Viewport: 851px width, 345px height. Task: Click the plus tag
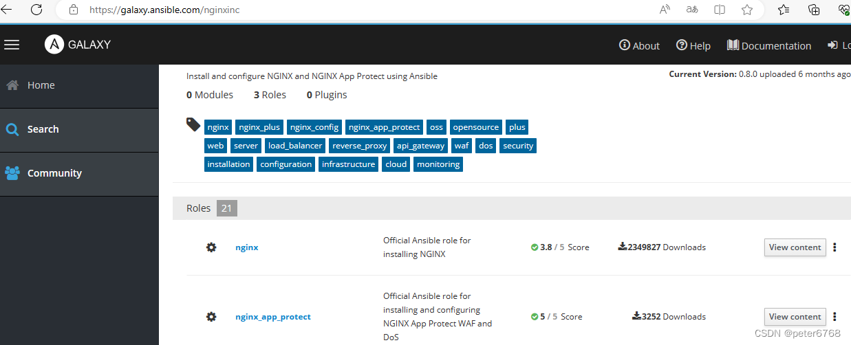click(517, 127)
